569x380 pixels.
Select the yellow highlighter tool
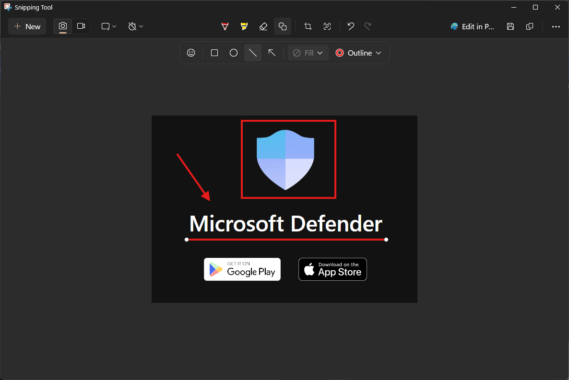point(244,26)
